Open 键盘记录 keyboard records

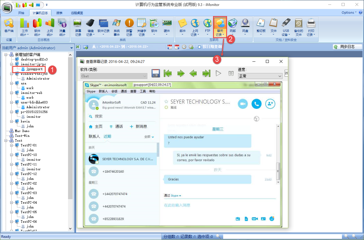[91, 27]
